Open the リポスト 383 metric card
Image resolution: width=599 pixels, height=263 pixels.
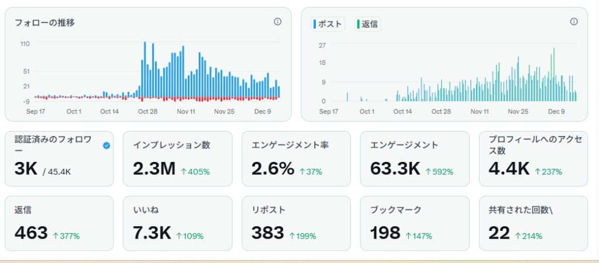click(x=296, y=223)
